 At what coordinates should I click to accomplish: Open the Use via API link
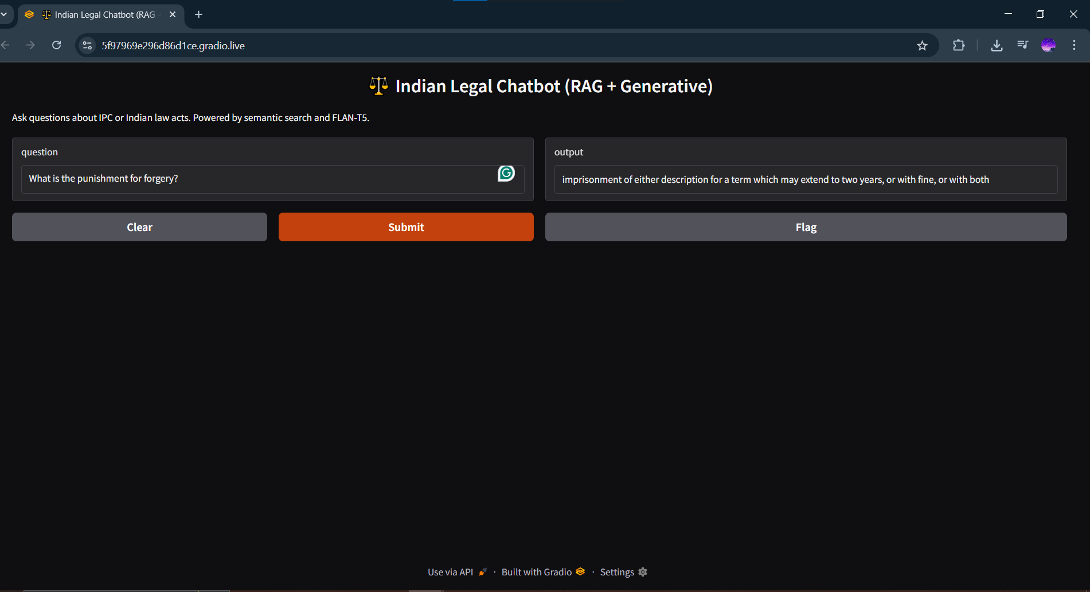(457, 572)
